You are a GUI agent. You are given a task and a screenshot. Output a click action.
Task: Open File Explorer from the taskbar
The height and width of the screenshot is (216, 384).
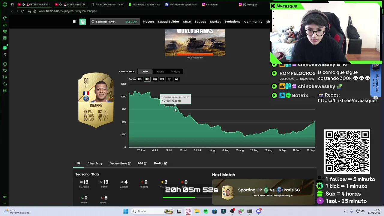[x=197, y=211]
